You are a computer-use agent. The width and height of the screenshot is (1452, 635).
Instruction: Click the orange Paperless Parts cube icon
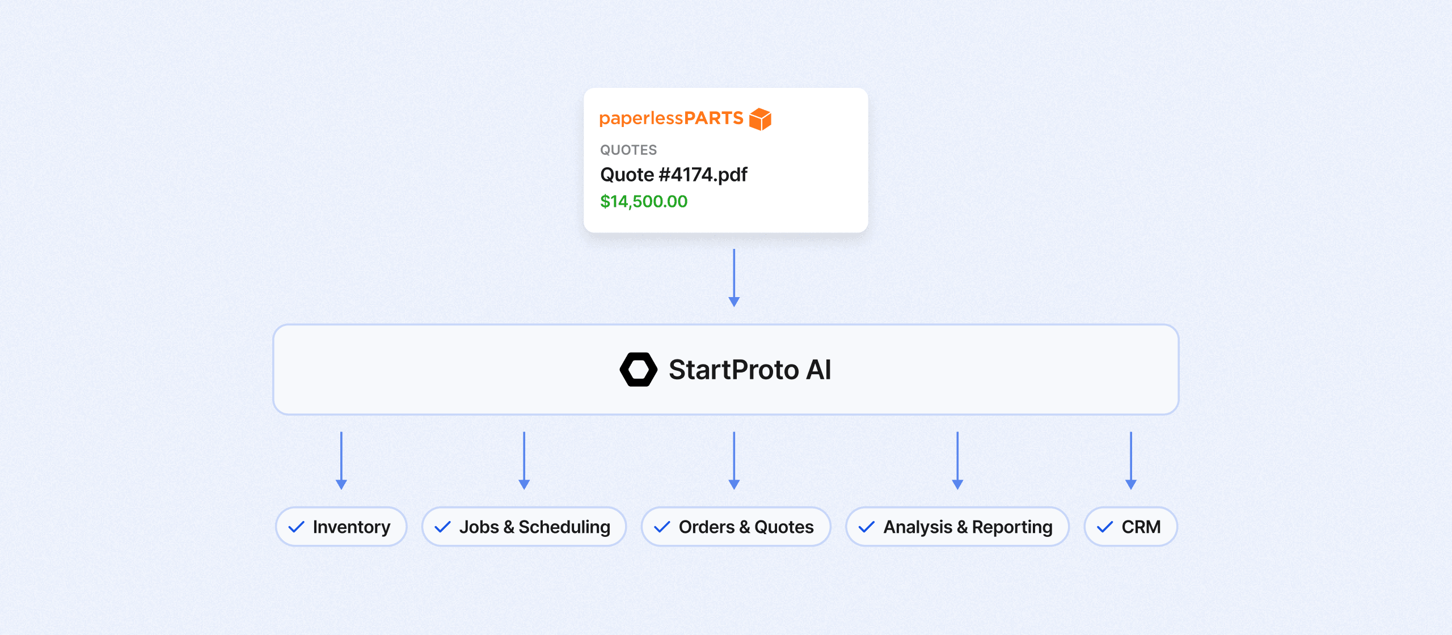click(760, 119)
